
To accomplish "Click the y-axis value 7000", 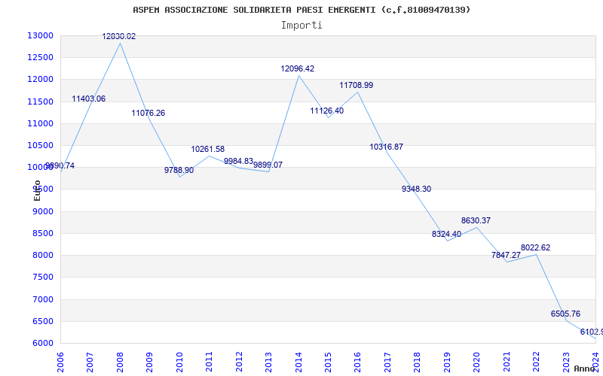I will [42, 299].
